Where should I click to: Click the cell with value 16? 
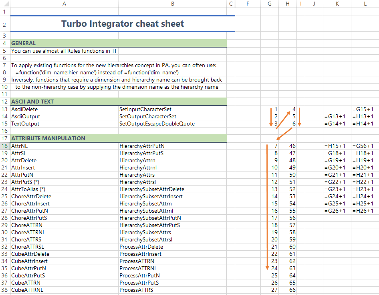(x=270, y=211)
